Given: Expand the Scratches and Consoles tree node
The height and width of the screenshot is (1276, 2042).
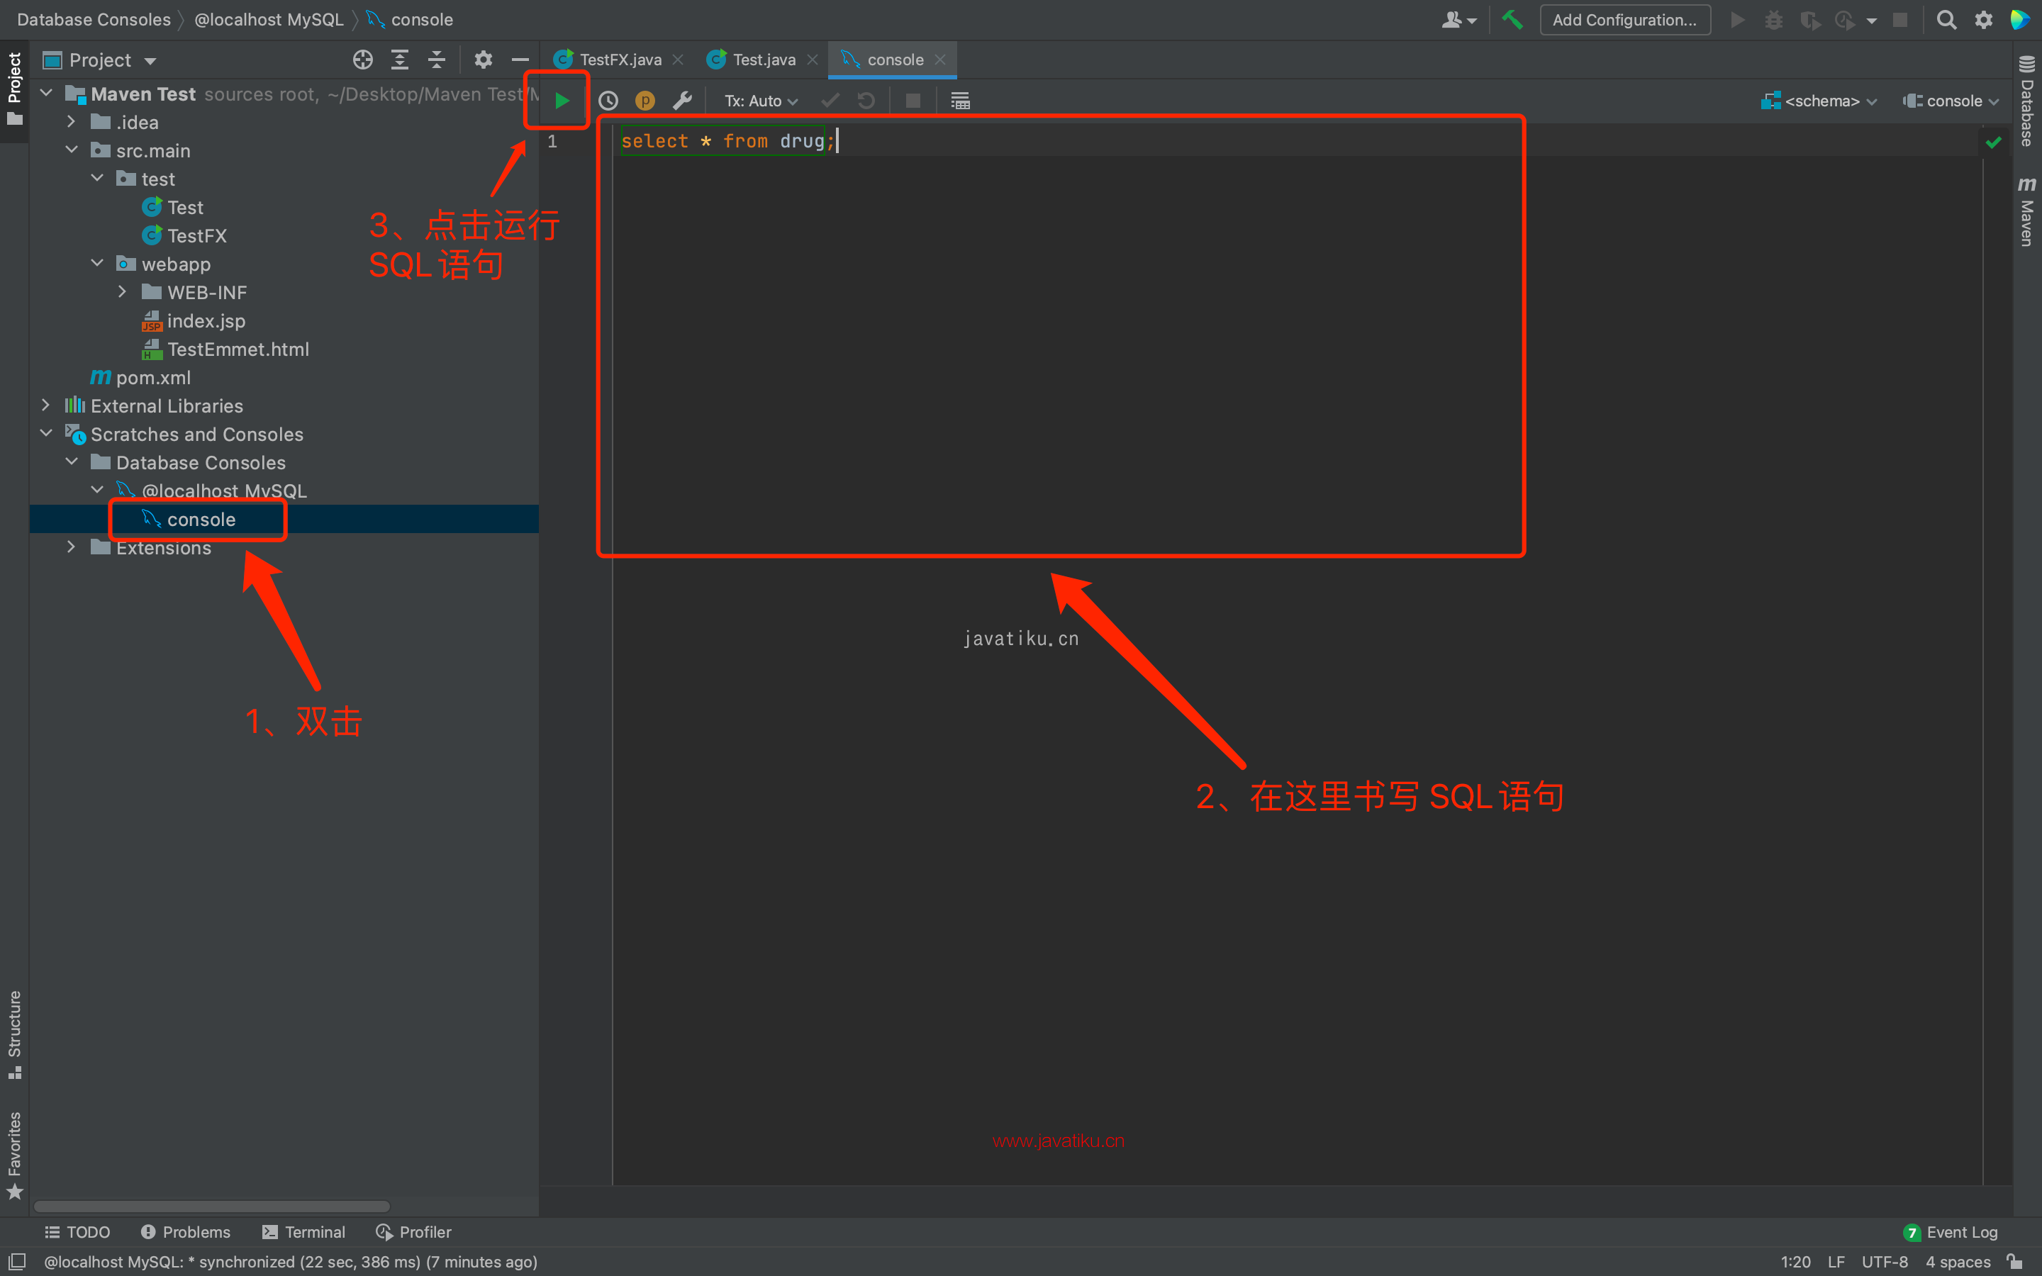Looking at the screenshot, I should pyautogui.click(x=44, y=434).
